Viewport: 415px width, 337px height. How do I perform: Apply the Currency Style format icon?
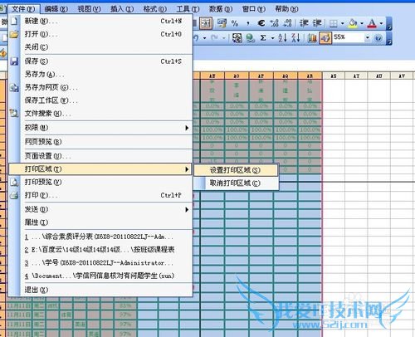click(x=222, y=23)
